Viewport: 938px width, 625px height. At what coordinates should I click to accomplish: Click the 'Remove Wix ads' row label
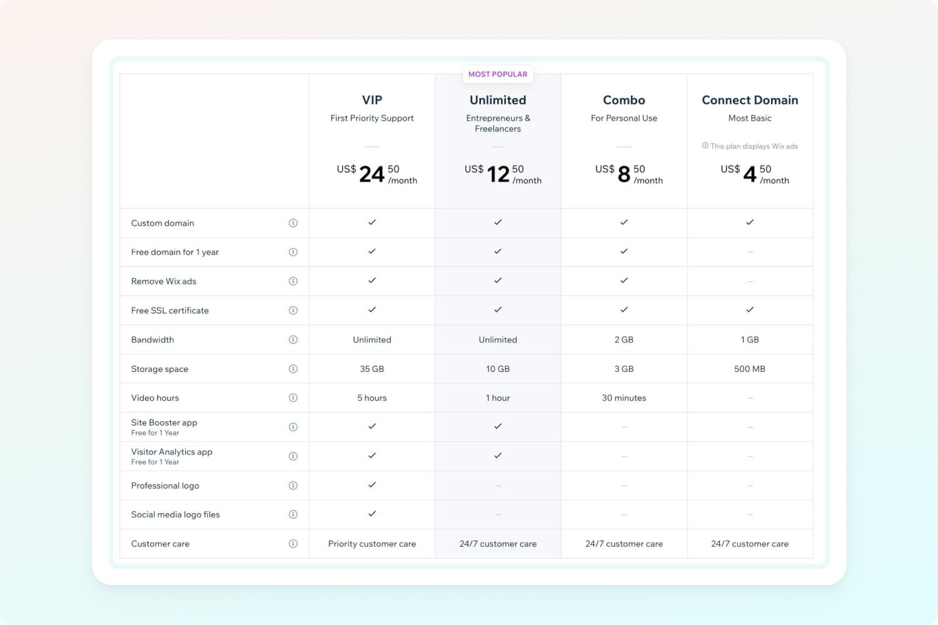164,281
